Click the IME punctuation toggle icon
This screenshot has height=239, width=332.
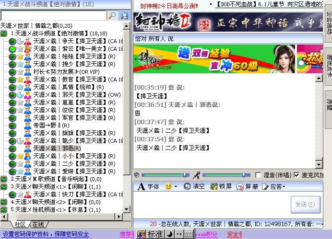point(179,234)
